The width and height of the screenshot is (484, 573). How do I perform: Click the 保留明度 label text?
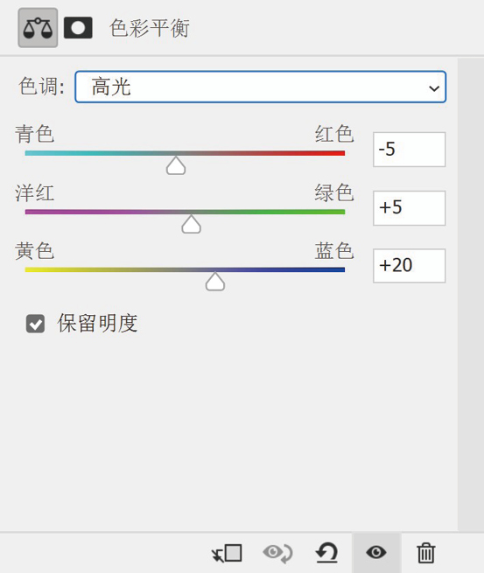click(97, 323)
